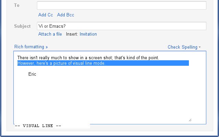
Task: Click the message box resize grip icon
Action: (190, 120)
